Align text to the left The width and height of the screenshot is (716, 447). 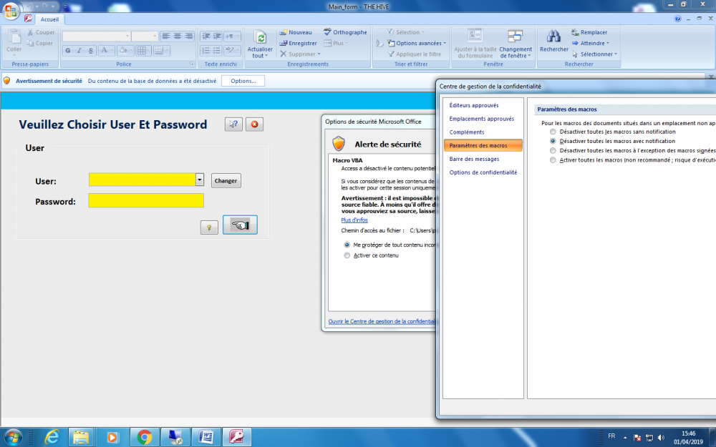[x=166, y=36]
